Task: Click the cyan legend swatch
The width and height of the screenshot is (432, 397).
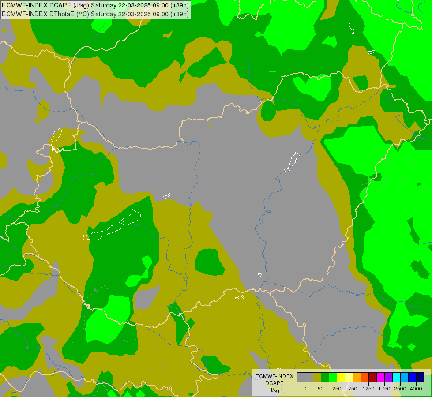Action: [x=396, y=378]
